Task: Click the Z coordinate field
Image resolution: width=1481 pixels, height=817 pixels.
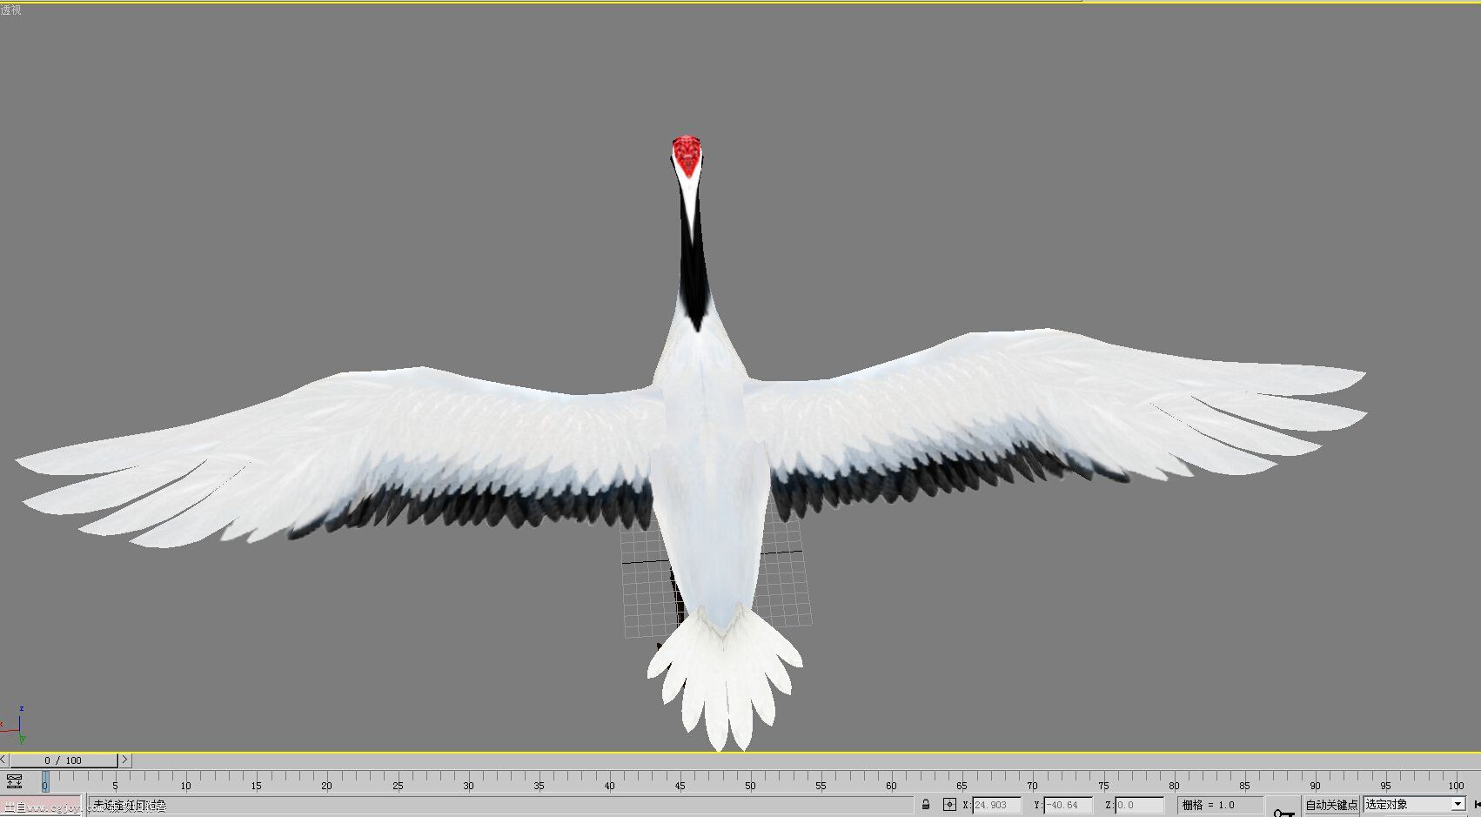Action: pos(1139,805)
